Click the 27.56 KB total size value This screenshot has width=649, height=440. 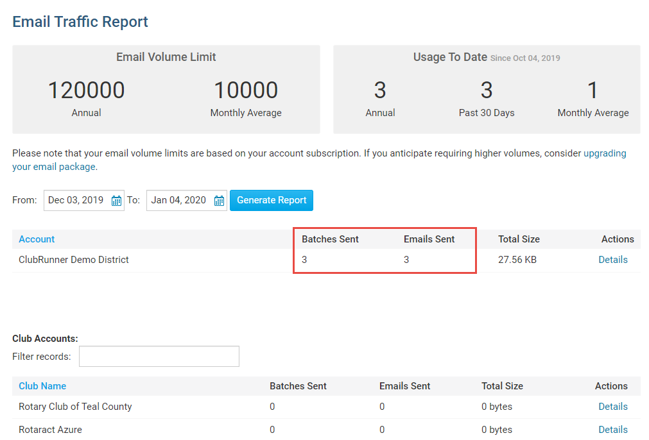tap(517, 260)
